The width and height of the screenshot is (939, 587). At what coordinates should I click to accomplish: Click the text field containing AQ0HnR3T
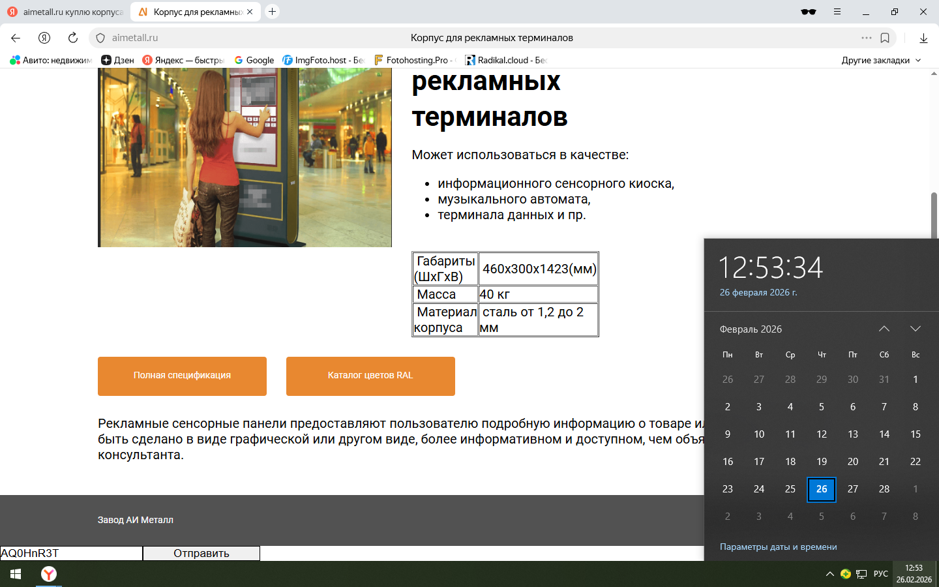coord(71,553)
